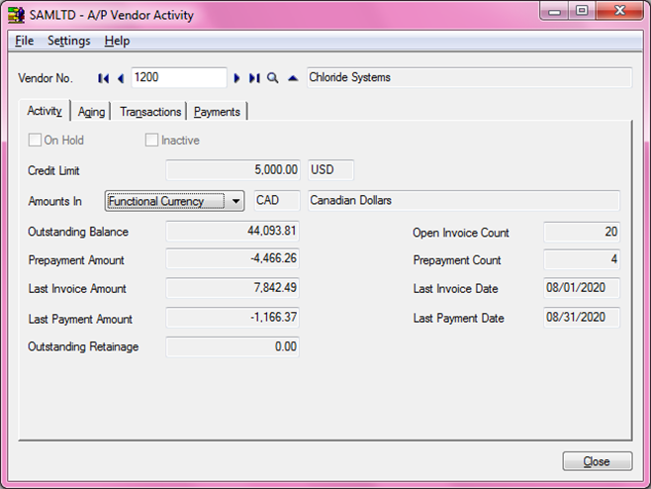
Task: Switch to the Transactions tab
Action: tap(150, 112)
